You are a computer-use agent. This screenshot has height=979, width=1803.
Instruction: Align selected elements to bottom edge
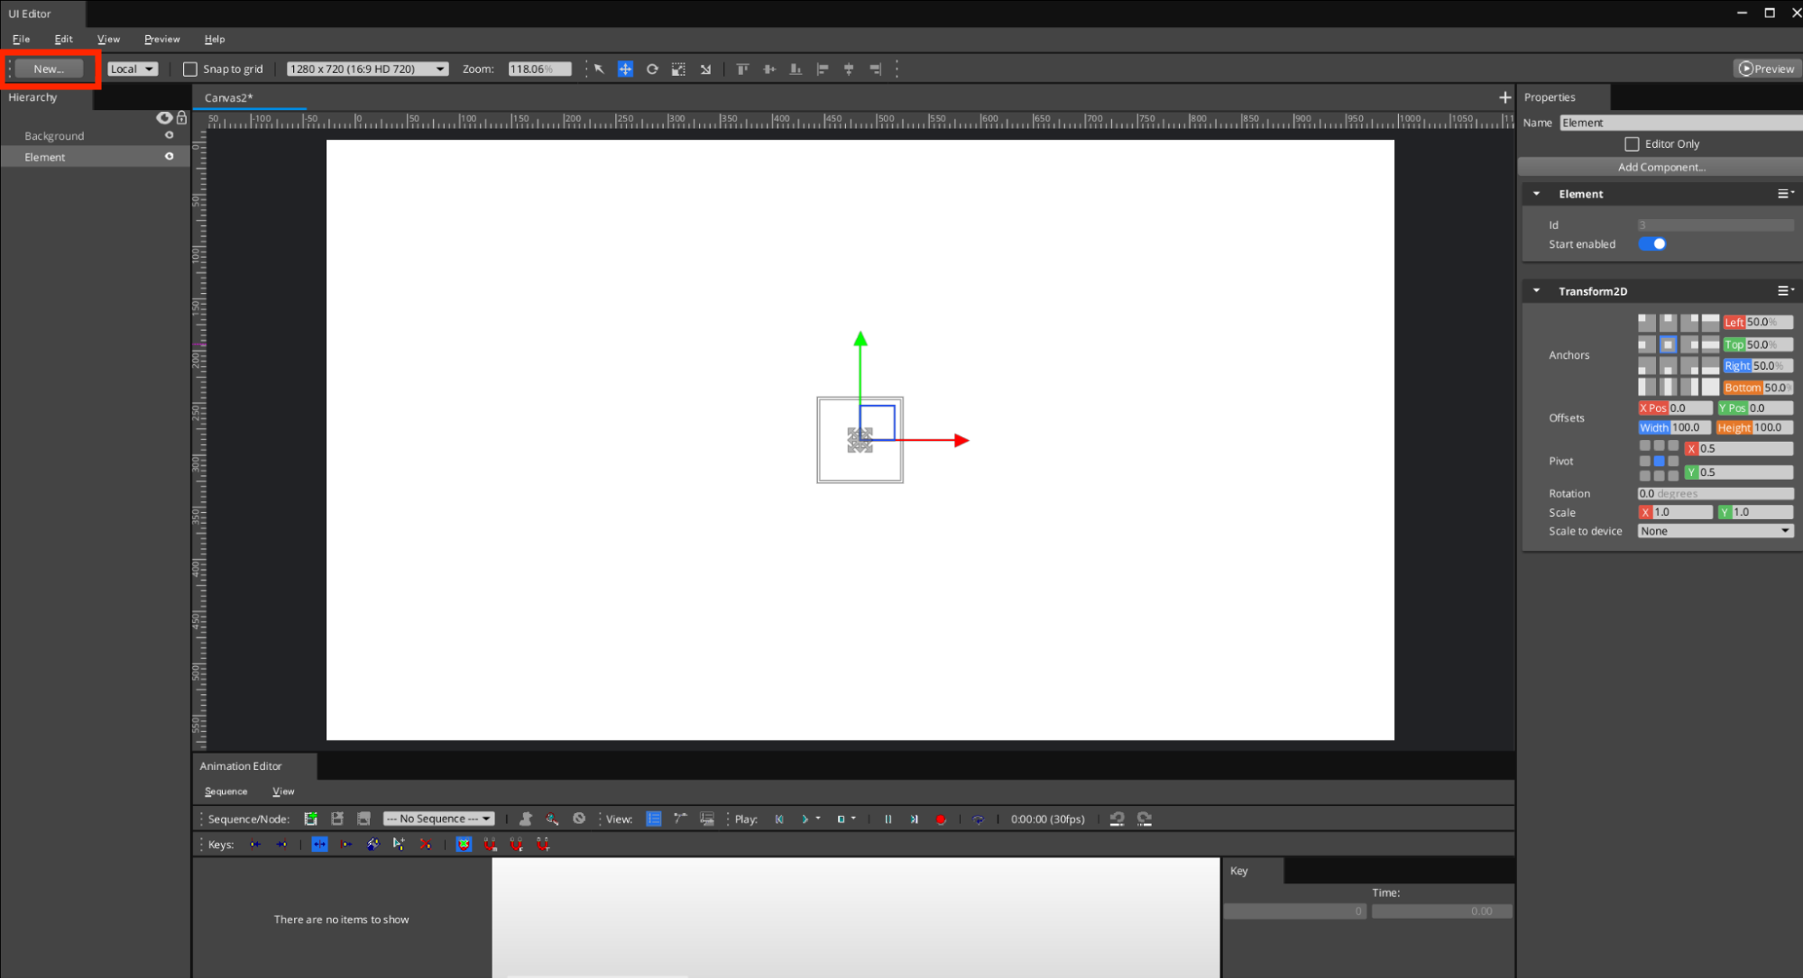796,69
